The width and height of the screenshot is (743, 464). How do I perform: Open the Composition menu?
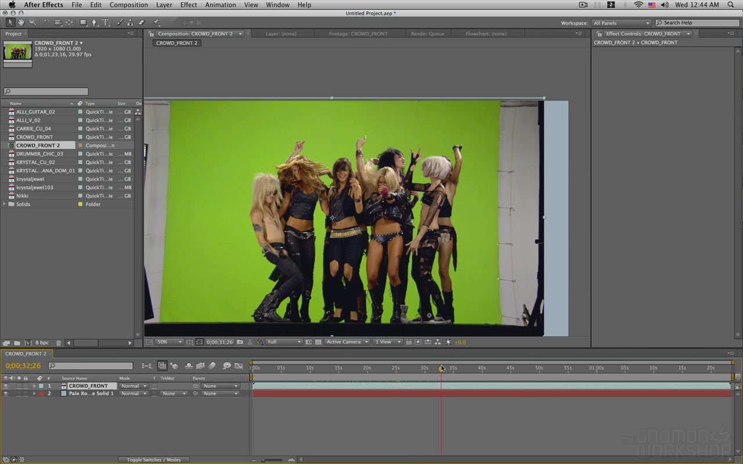pyautogui.click(x=128, y=5)
